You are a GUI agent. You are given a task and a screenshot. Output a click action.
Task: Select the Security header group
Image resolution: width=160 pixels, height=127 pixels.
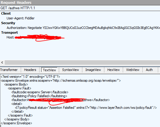tap(8, 23)
